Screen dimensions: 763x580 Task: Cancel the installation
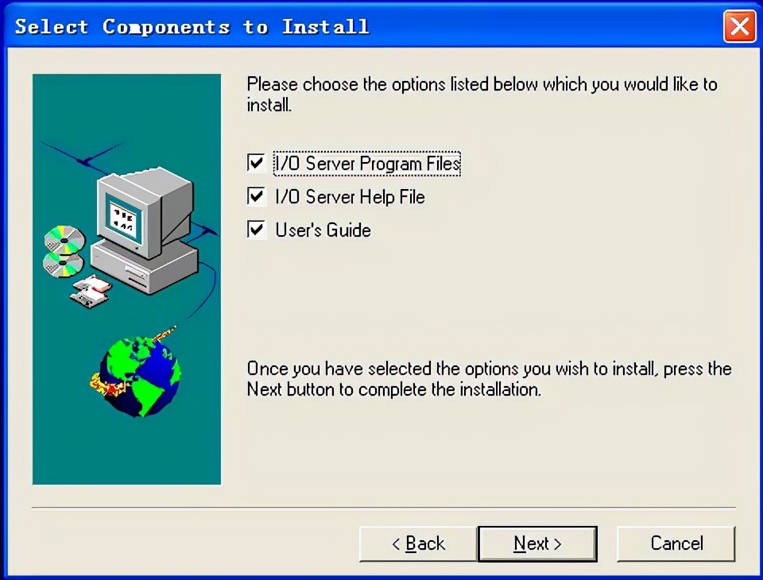[x=676, y=543]
